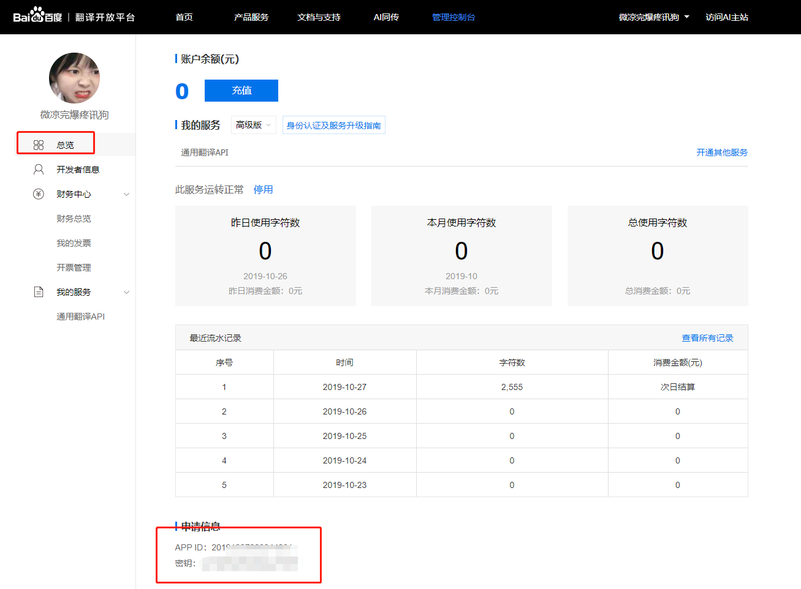Image resolution: width=801 pixels, height=589 pixels.
Task: Click the blue 充值 recharge button
Action: (241, 91)
